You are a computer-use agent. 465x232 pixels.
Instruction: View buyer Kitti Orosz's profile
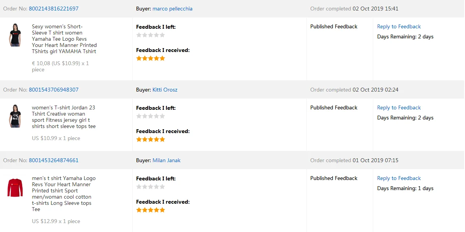point(165,90)
